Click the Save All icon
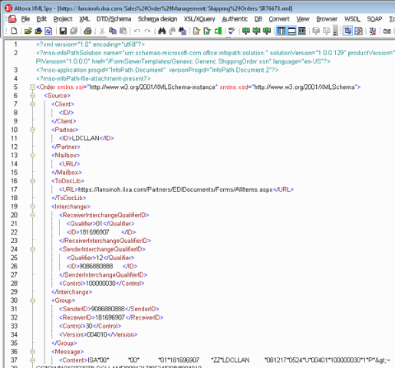The width and height of the screenshot is (395, 368). (74, 31)
